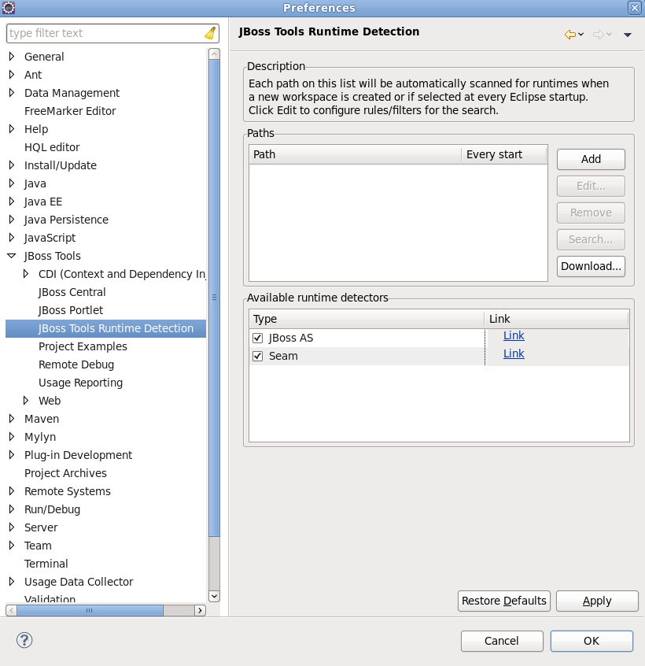The width and height of the screenshot is (645, 666).
Task: Select Project Archives preferences
Action: (x=65, y=473)
